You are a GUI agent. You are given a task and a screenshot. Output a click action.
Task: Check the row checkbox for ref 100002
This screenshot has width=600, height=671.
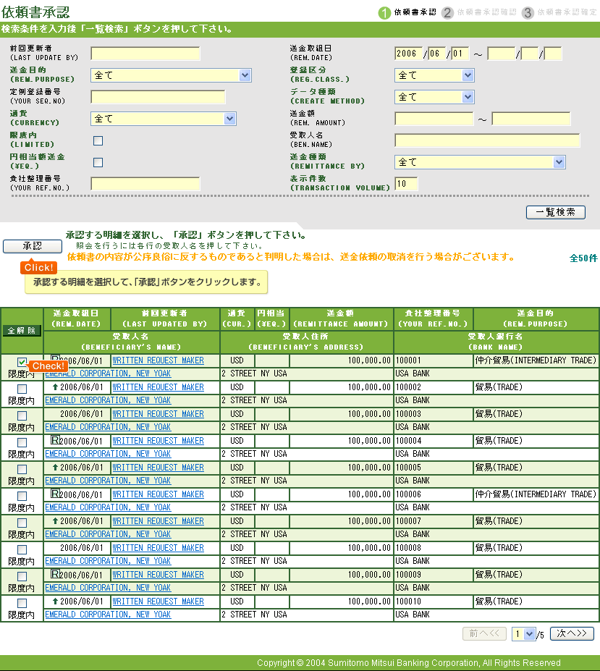pyautogui.click(x=22, y=389)
